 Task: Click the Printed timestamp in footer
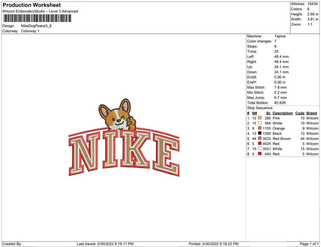[x=214, y=244]
